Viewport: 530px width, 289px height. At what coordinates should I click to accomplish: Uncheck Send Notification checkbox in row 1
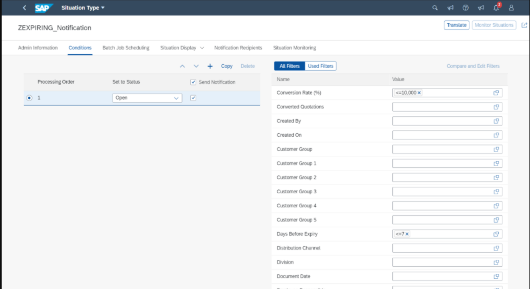[193, 98]
